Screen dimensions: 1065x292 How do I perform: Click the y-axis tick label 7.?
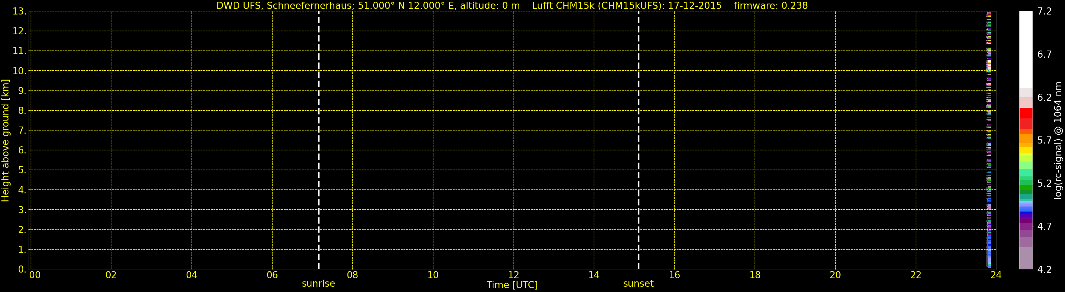[x=22, y=130]
